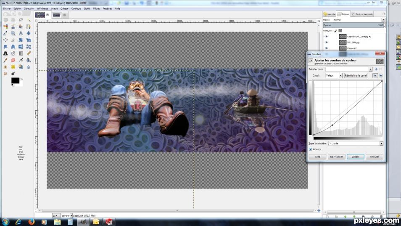Select the Rotate tool
Screen dimensions: 401x226
tap(21, 40)
